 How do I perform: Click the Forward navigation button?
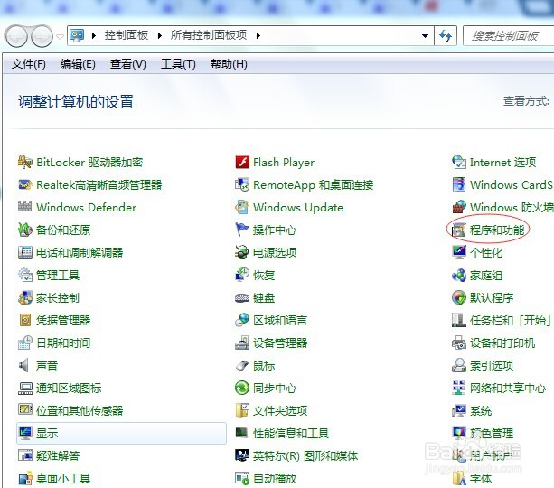[42, 36]
